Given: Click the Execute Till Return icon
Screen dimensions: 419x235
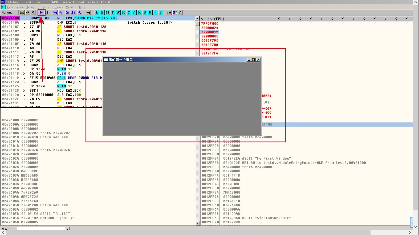Looking at the screenshot, I should tap(80, 12).
